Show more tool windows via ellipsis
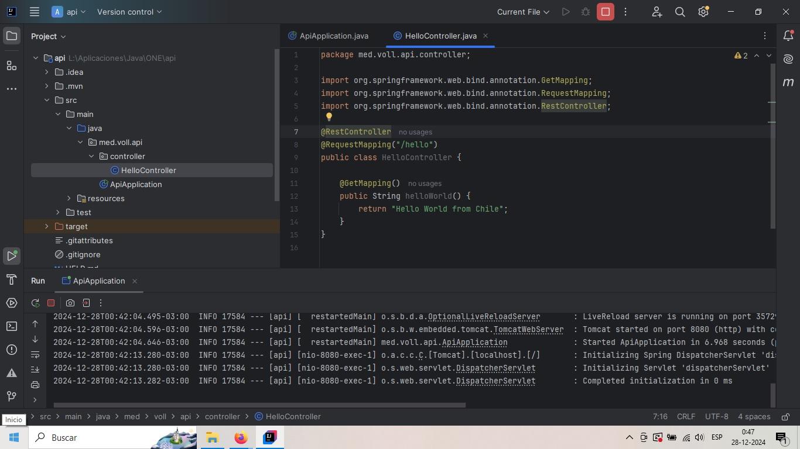This screenshot has height=449, width=800. click(x=12, y=89)
